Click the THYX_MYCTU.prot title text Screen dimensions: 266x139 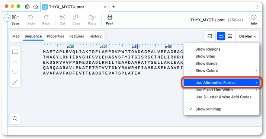pos(208,20)
